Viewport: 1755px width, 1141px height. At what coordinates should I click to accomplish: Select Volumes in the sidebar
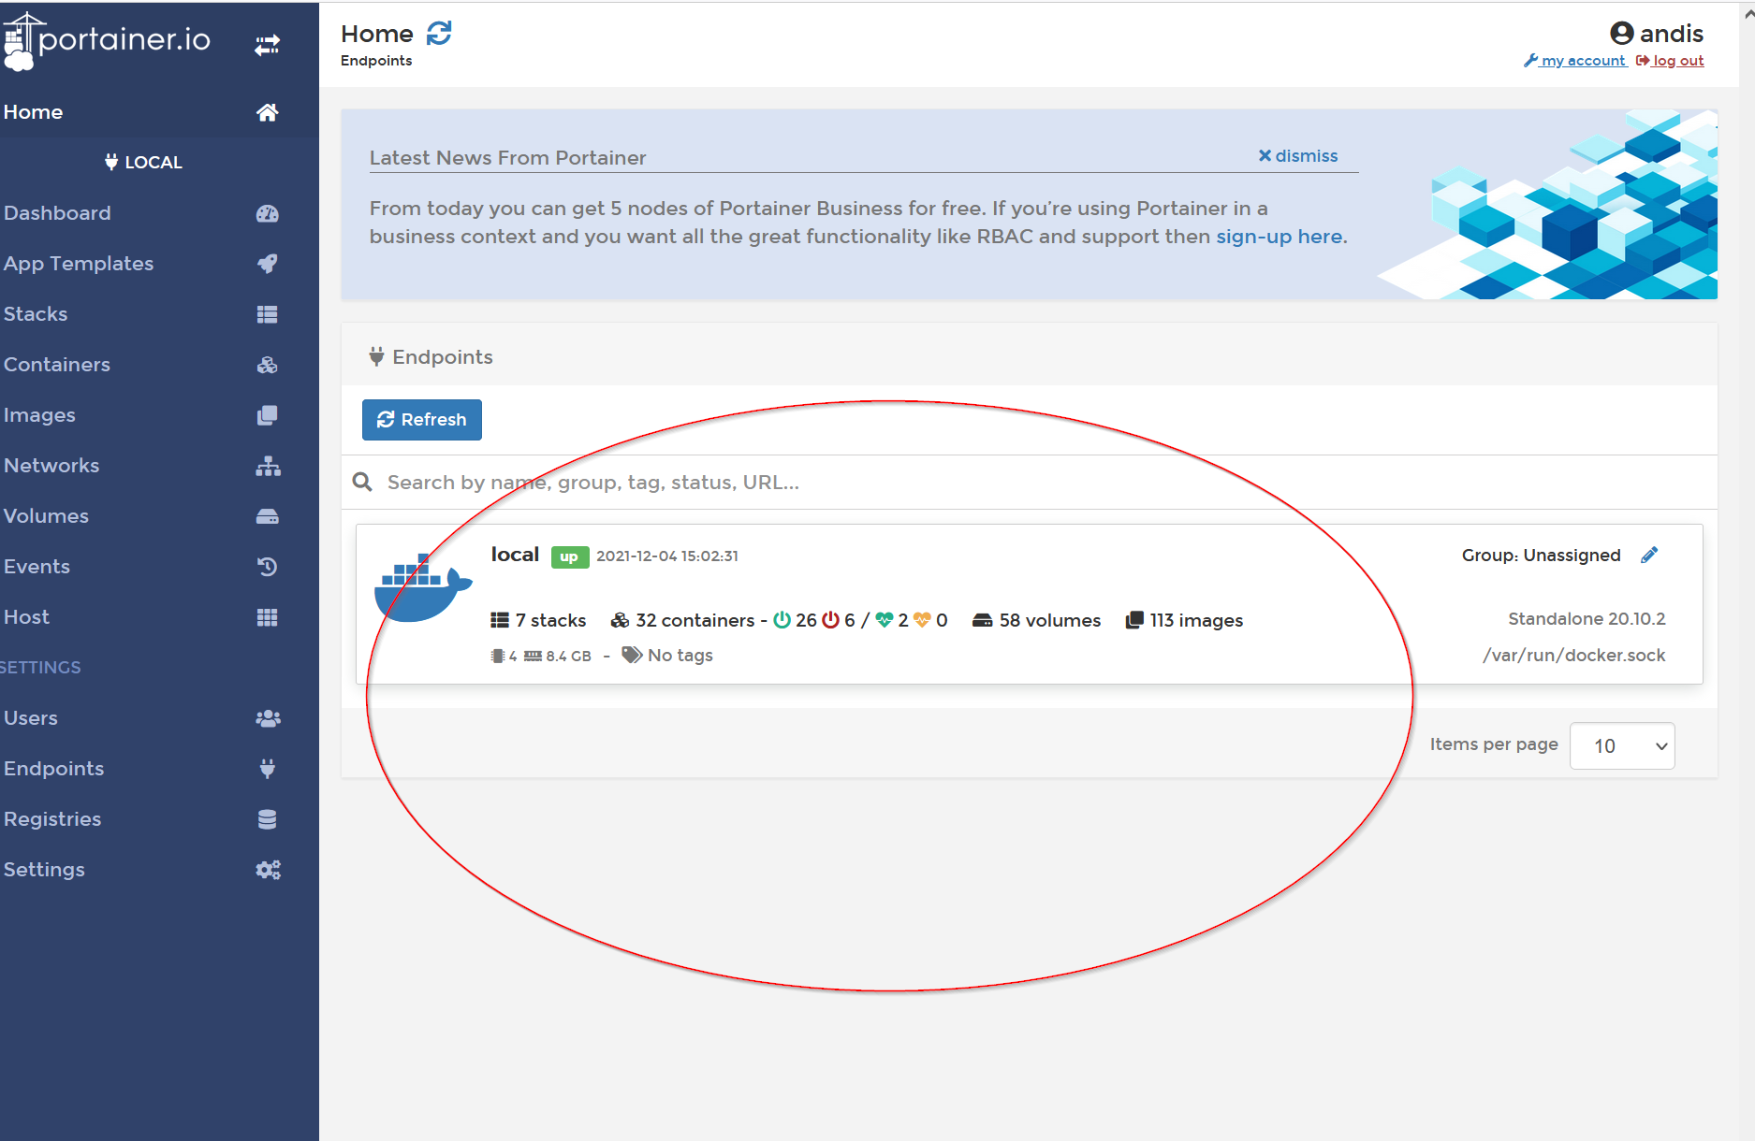point(46,516)
